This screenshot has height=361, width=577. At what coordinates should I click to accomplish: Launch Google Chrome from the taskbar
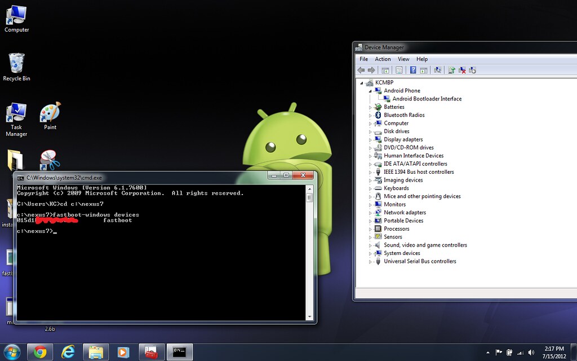pyautogui.click(x=40, y=352)
